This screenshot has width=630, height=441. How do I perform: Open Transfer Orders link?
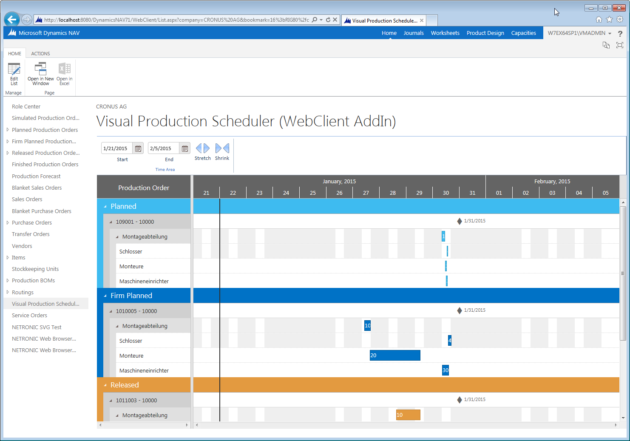click(x=31, y=234)
